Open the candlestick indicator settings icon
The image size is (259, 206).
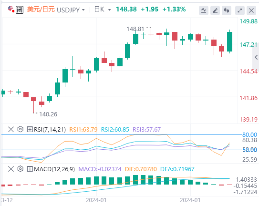point(227,10)
